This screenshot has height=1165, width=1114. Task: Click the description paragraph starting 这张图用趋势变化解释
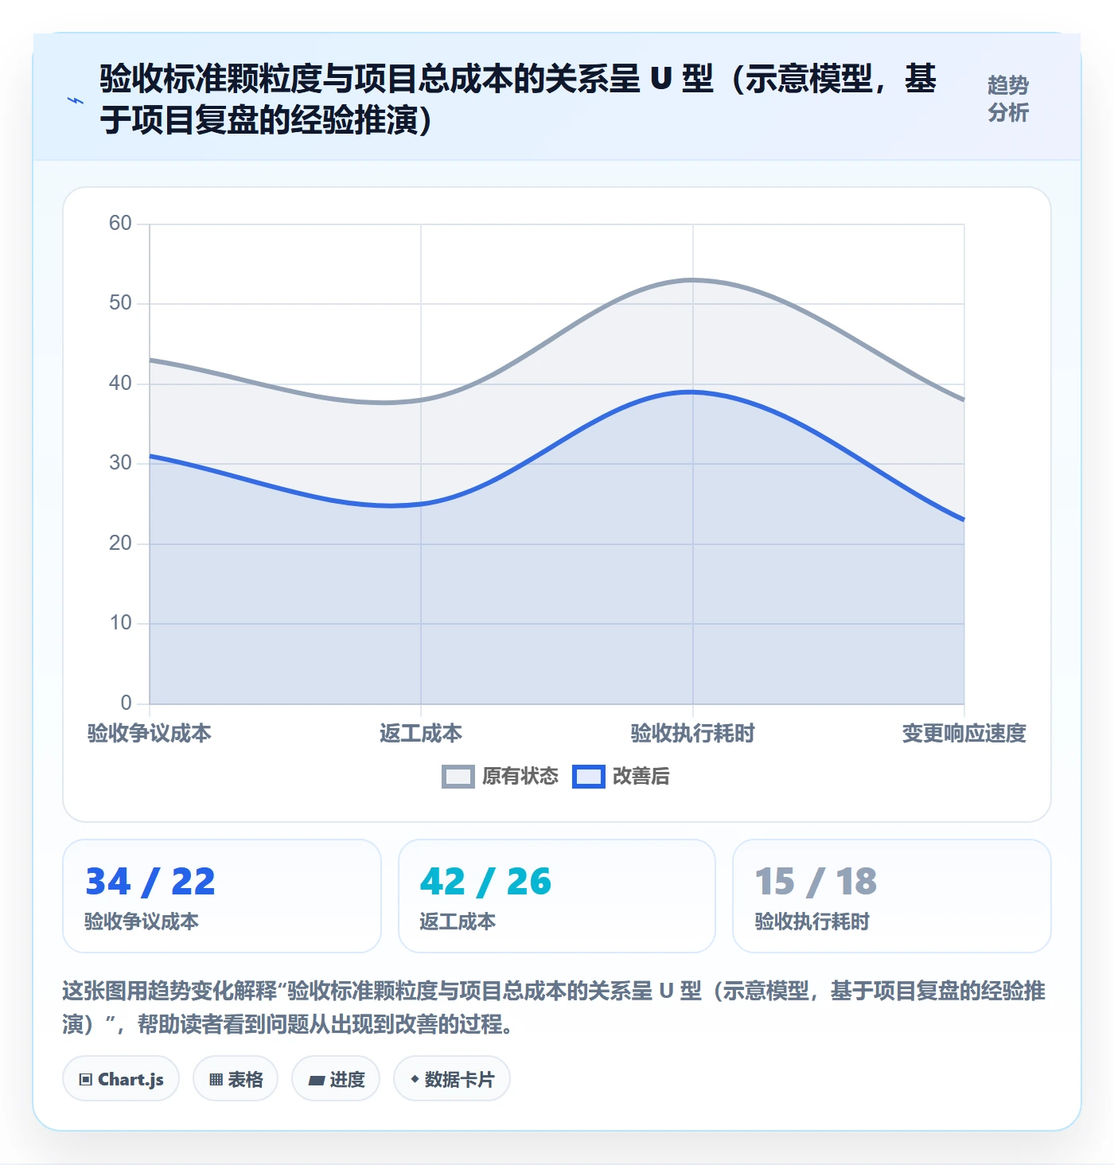pos(554,1007)
